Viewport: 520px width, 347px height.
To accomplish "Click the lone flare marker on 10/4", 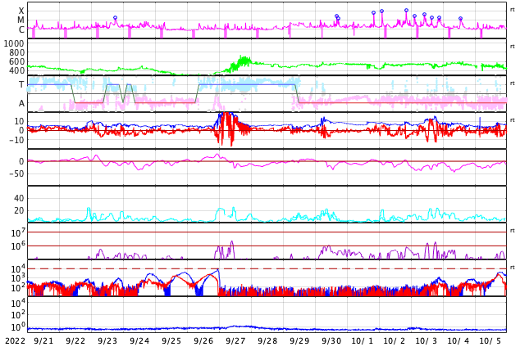I will click(x=460, y=19).
